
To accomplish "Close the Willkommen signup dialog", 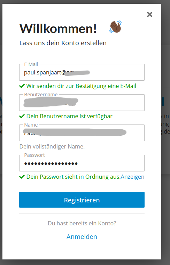I will click(149, 15).
